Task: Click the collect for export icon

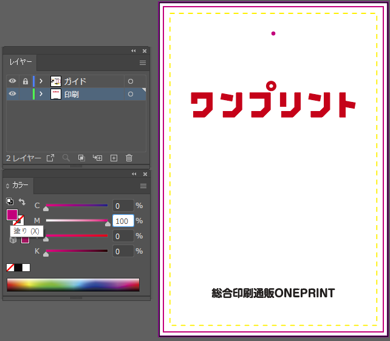Action: coord(51,158)
